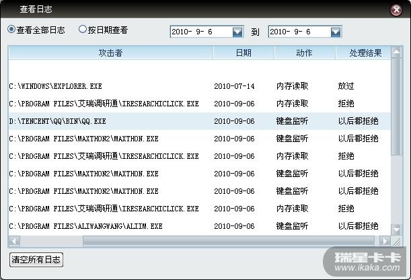Open the end date dropdown arrow
Screen dimensions: 411x280
(336, 32)
